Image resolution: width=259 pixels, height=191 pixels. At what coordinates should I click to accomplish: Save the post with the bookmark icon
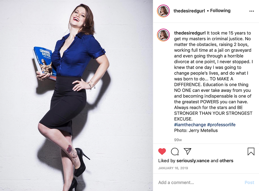[x=251, y=152]
